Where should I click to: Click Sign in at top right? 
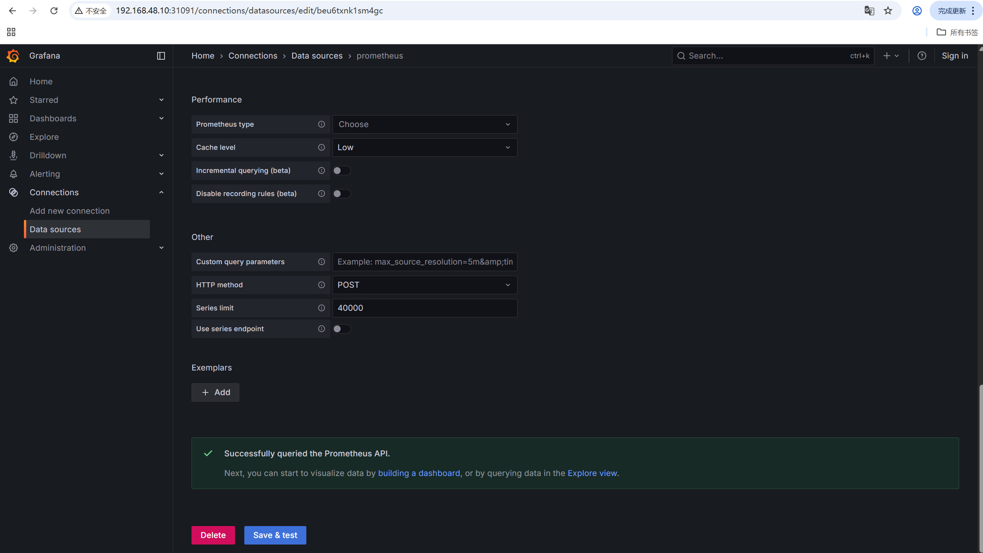tap(954, 56)
